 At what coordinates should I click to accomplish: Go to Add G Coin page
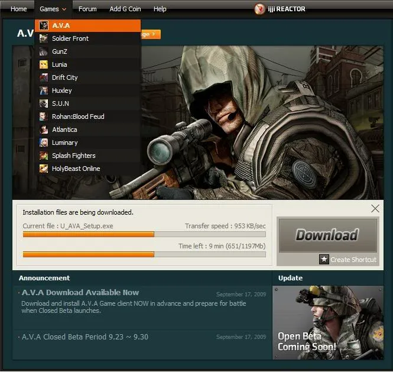pos(125,9)
